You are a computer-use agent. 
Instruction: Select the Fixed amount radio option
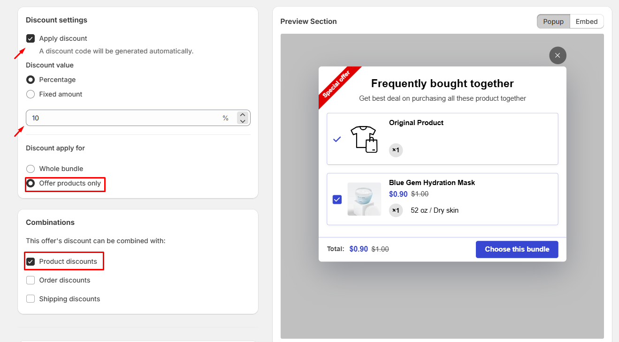click(31, 94)
